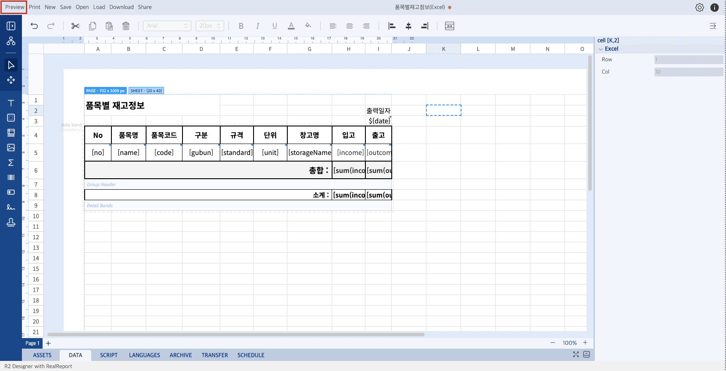Select the Image tool

11,148
